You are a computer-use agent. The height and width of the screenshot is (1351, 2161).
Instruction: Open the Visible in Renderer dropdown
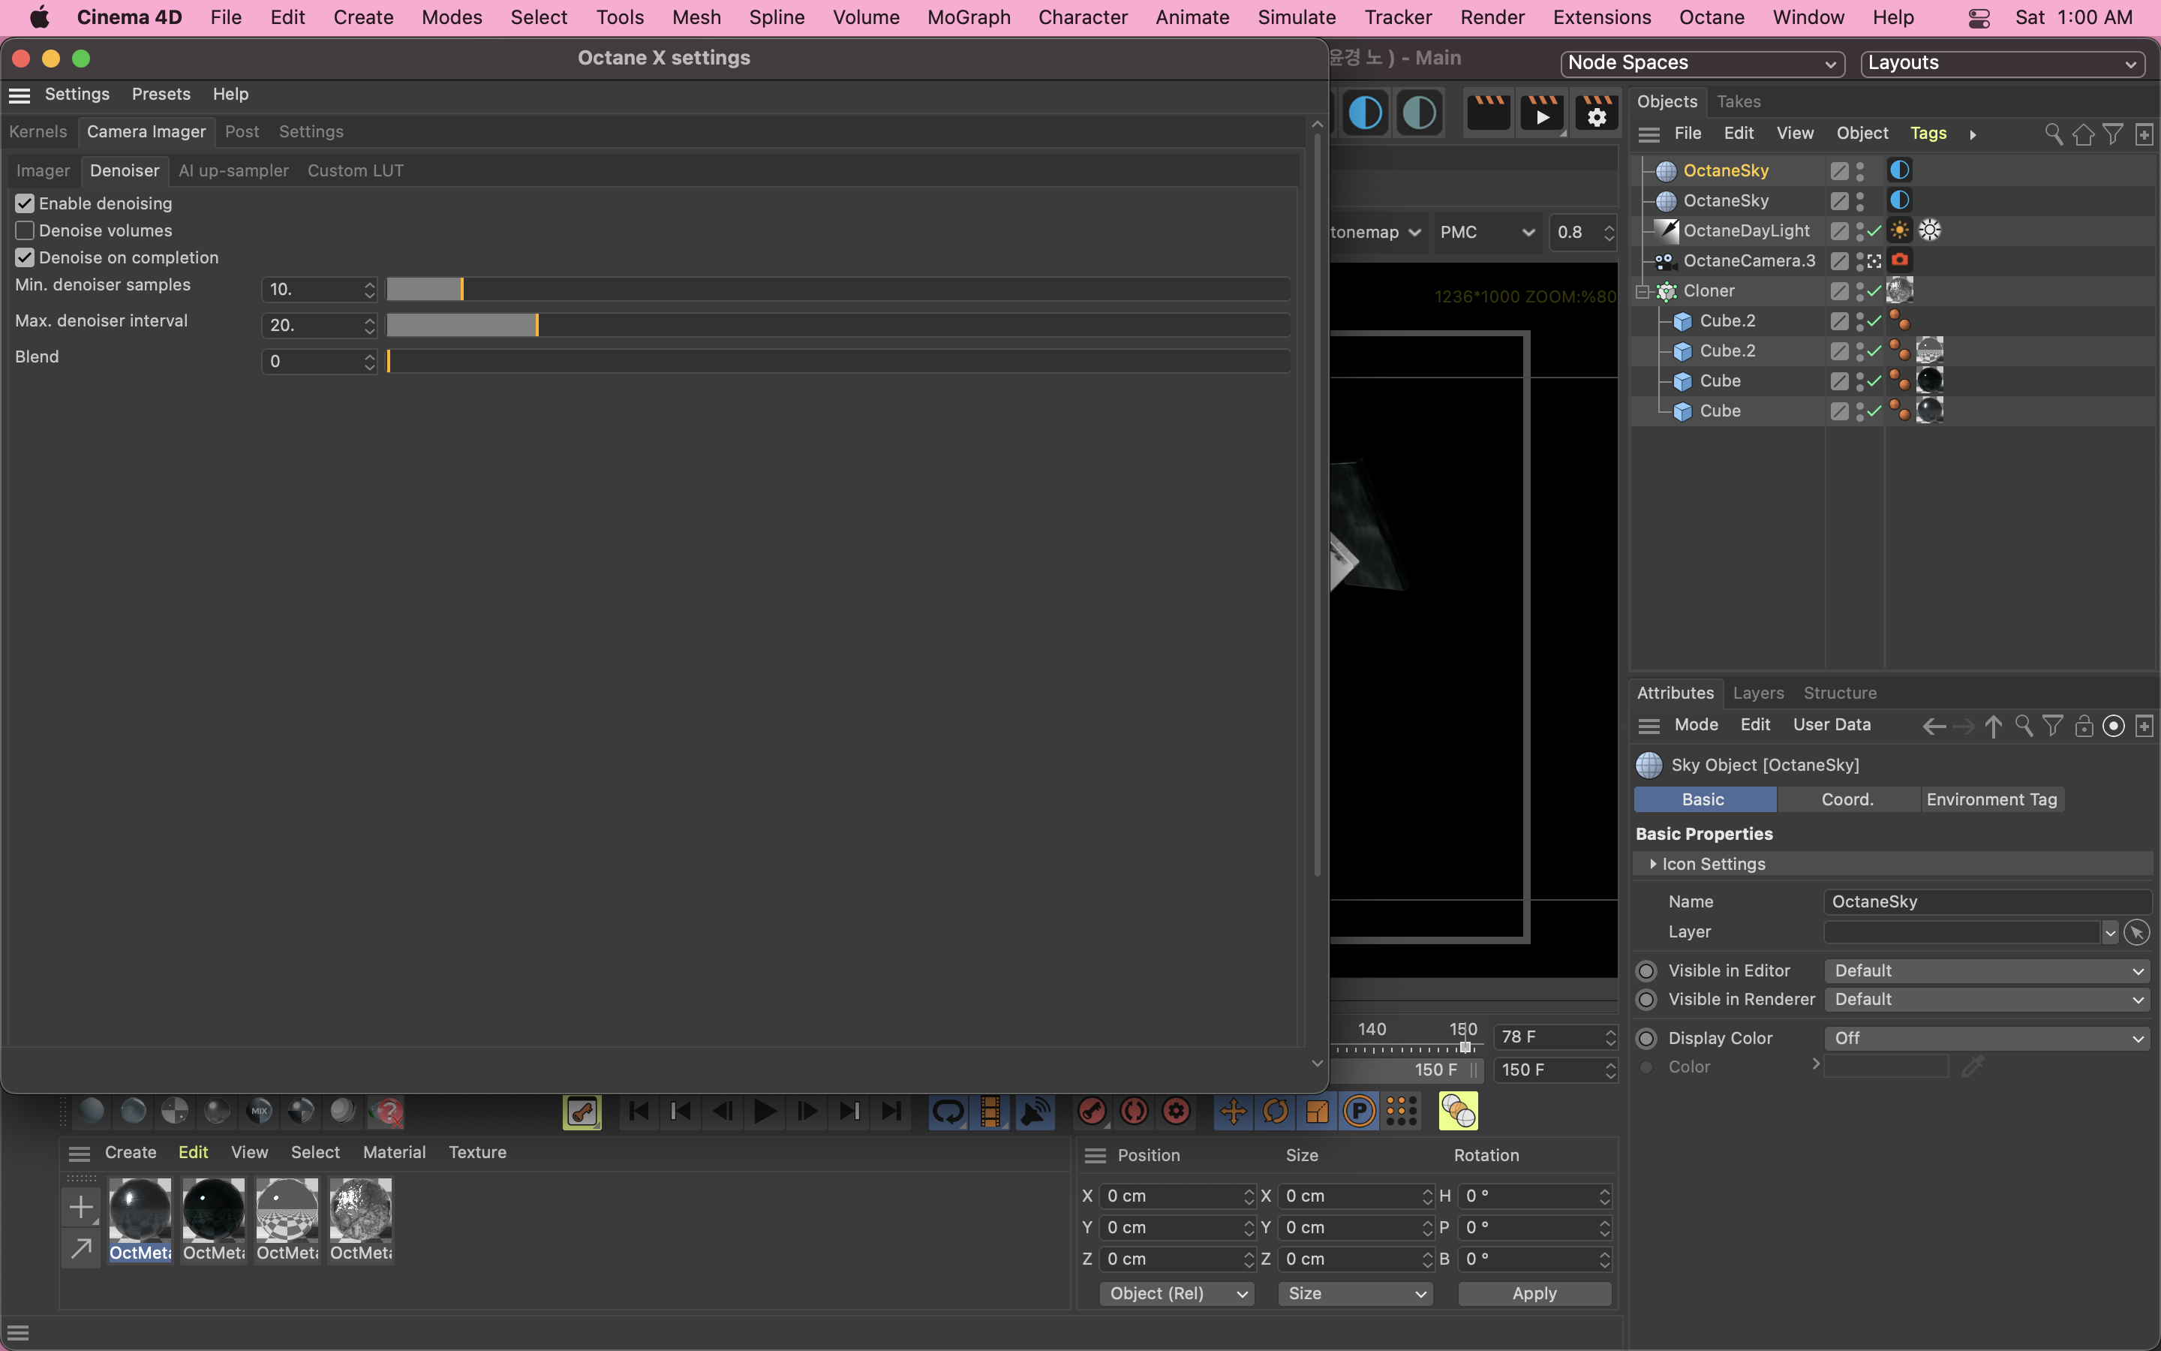[1988, 1000]
